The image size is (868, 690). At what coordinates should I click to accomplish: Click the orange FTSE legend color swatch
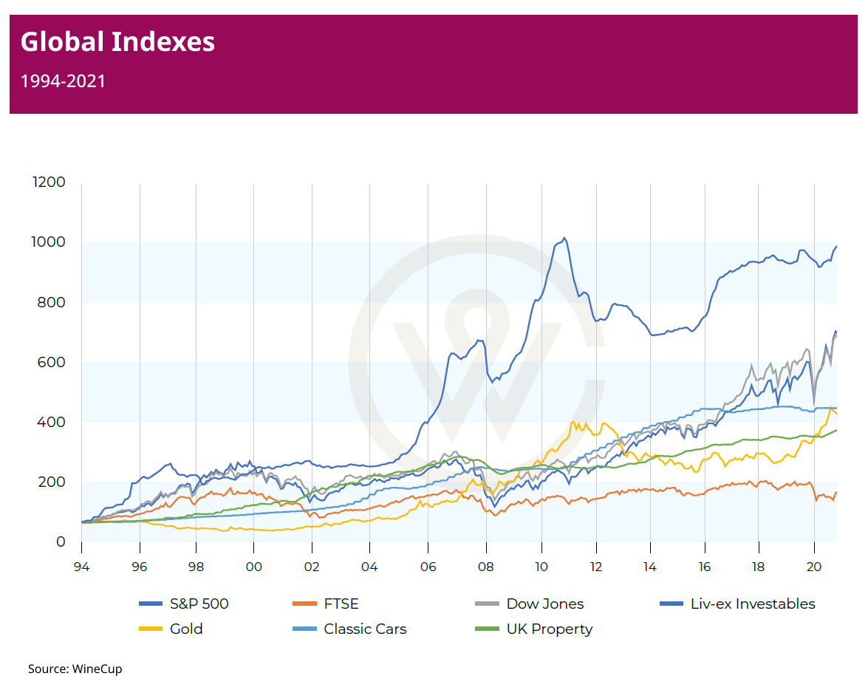pos(304,604)
